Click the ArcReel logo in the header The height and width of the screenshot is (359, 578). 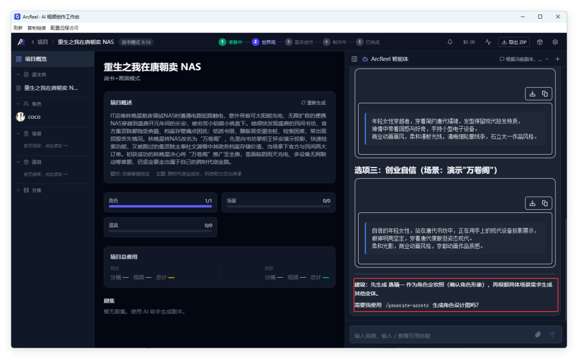coord(21,42)
